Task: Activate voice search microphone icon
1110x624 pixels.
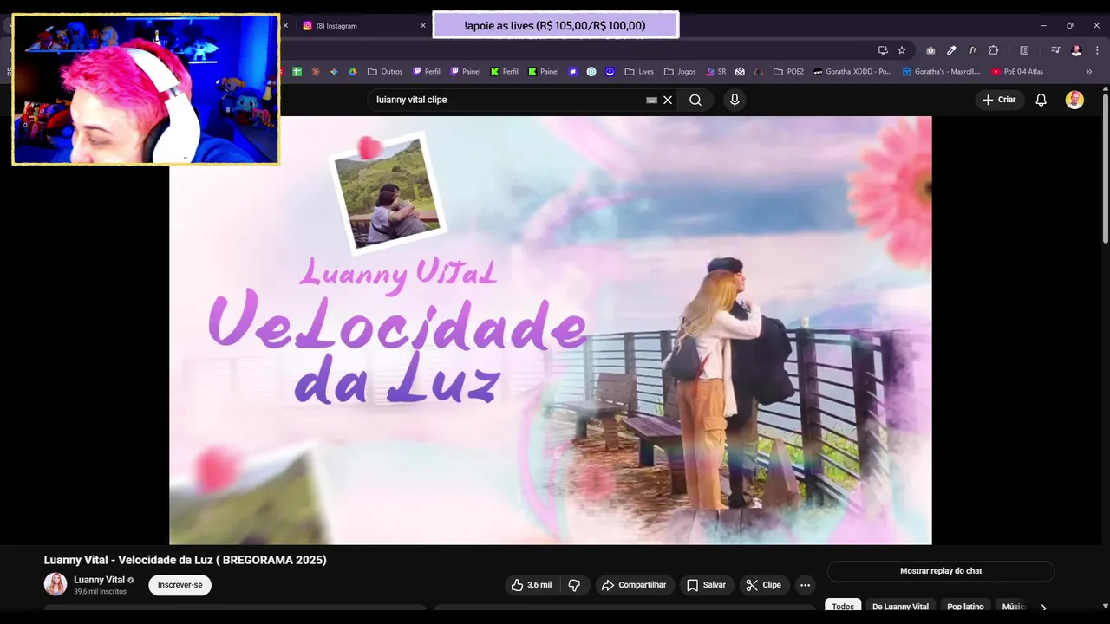Action: pos(735,100)
